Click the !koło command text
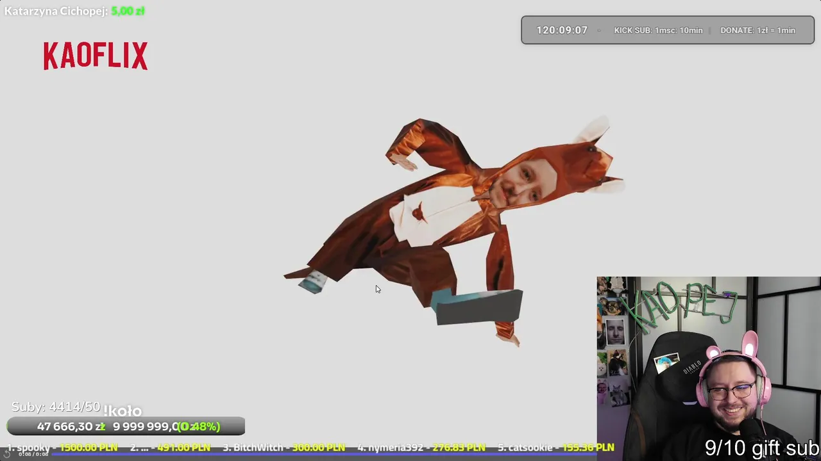The image size is (821, 461). point(123,411)
